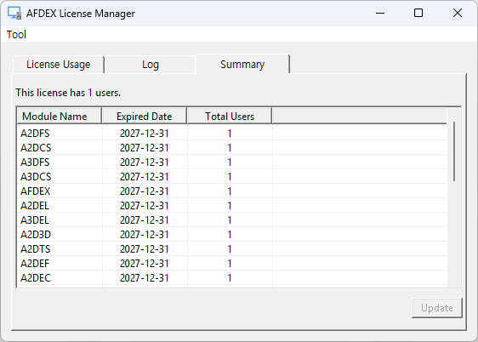Switch to the Log tab
Image resolution: width=478 pixels, height=342 pixels.
coord(151,65)
